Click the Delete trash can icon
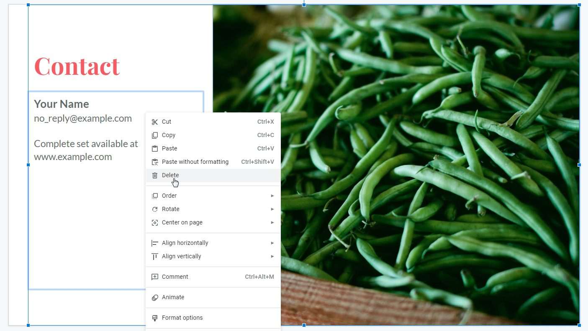The image size is (588, 331). click(155, 176)
